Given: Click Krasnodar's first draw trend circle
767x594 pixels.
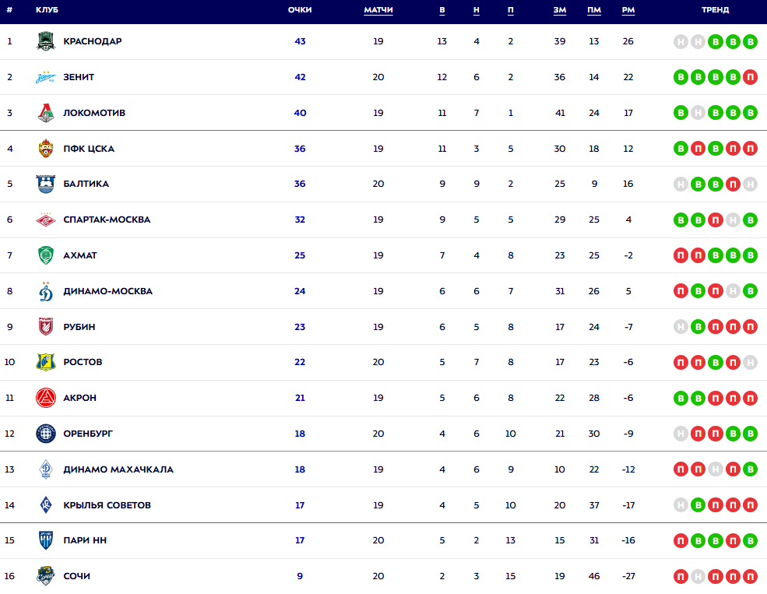Looking at the screenshot, I should [681, 41].
